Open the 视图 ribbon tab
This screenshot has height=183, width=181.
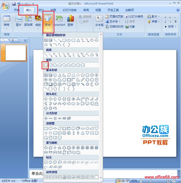(x=98, y=10)
